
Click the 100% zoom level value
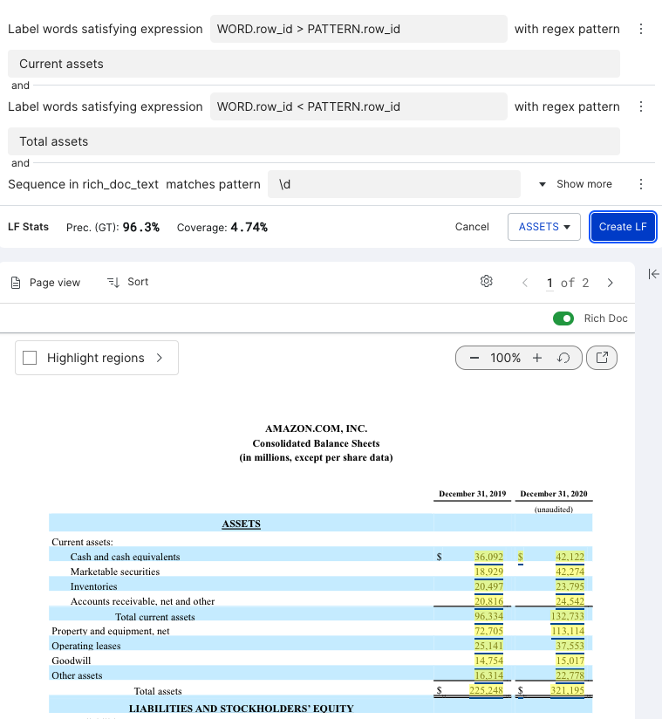[x=505, y=358]
